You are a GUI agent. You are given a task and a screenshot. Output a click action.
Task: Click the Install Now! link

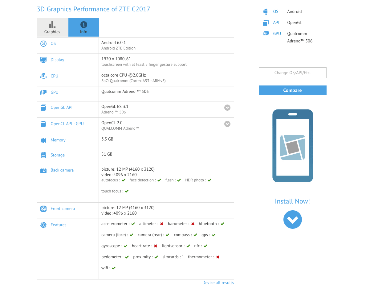point(292,201)
